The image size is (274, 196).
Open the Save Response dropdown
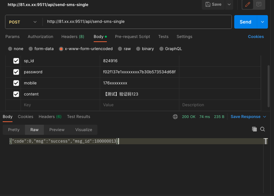pos(248,117)
